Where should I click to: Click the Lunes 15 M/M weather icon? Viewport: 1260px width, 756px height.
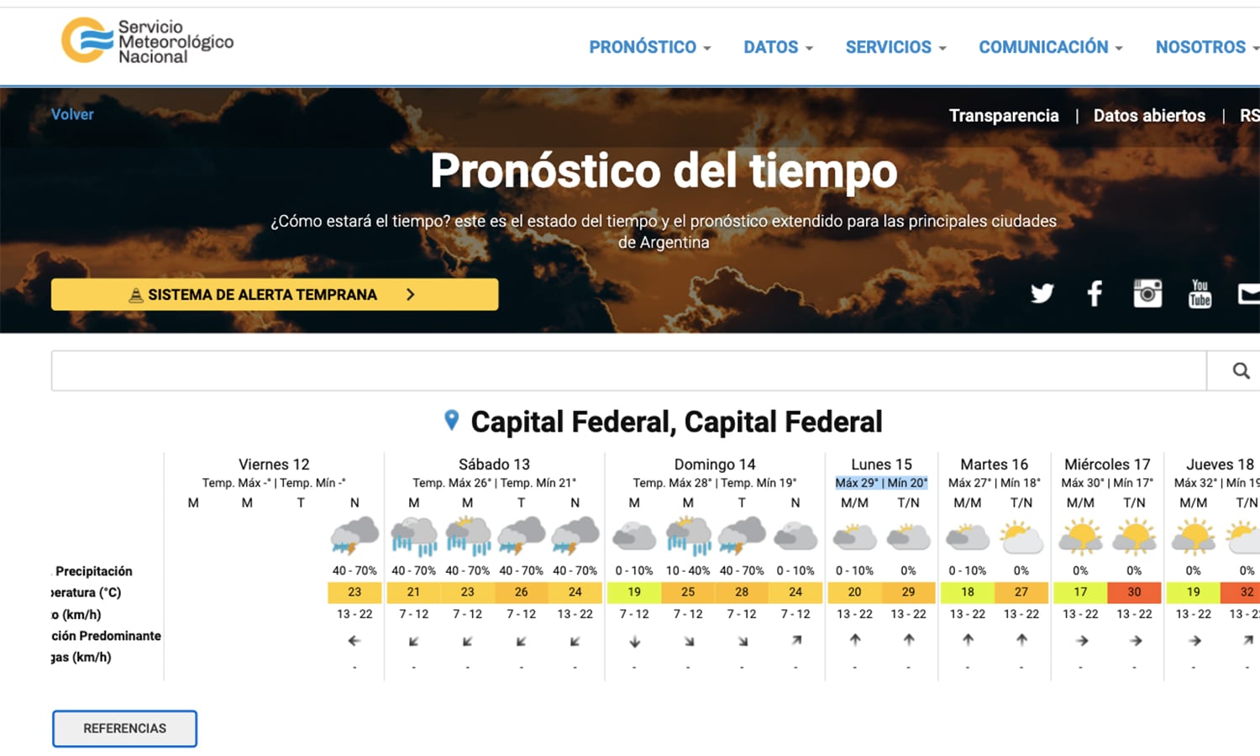[855, 537]
